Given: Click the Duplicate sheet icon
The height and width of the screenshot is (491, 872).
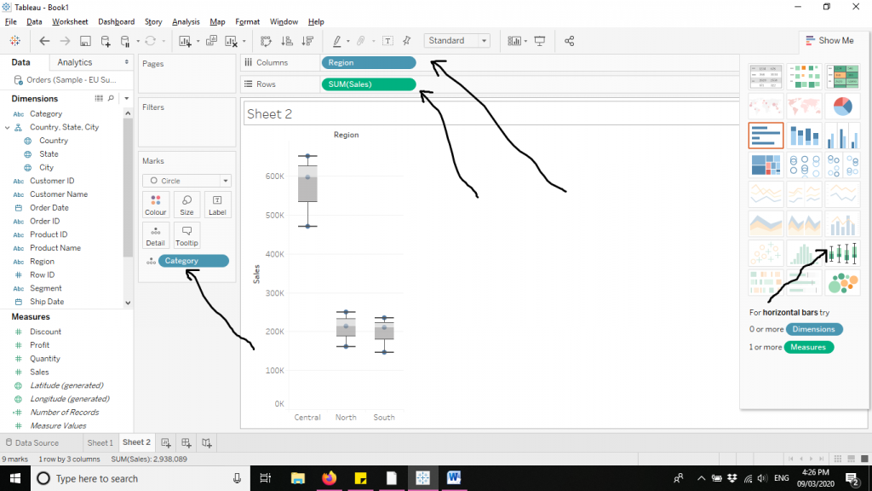Looking at the screenshot, I should pyautogui.click(x=211, y=41).
